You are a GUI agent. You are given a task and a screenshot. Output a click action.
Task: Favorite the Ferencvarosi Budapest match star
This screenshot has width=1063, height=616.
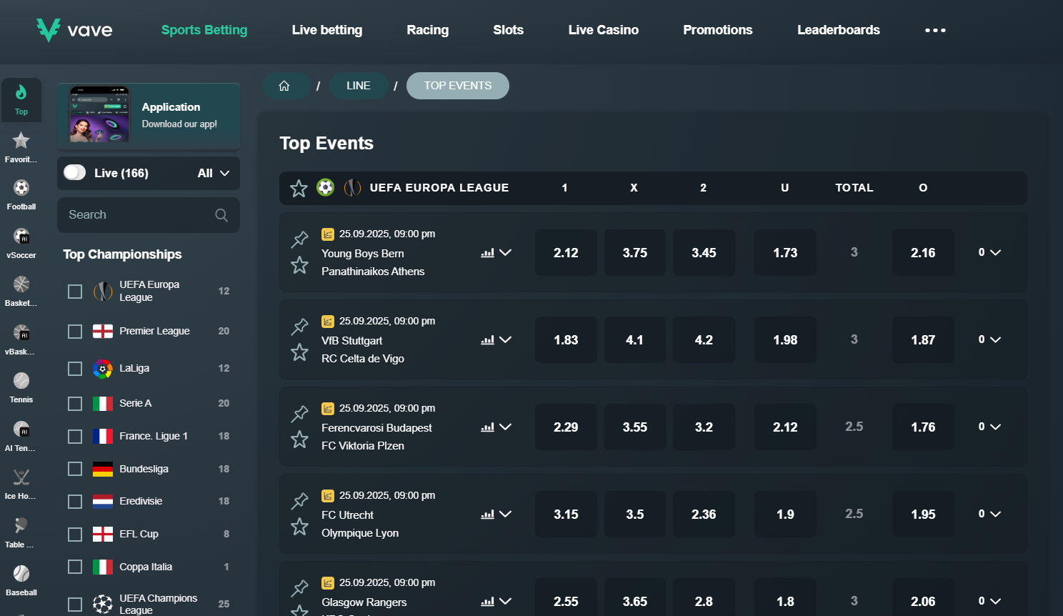coord(299,439)
